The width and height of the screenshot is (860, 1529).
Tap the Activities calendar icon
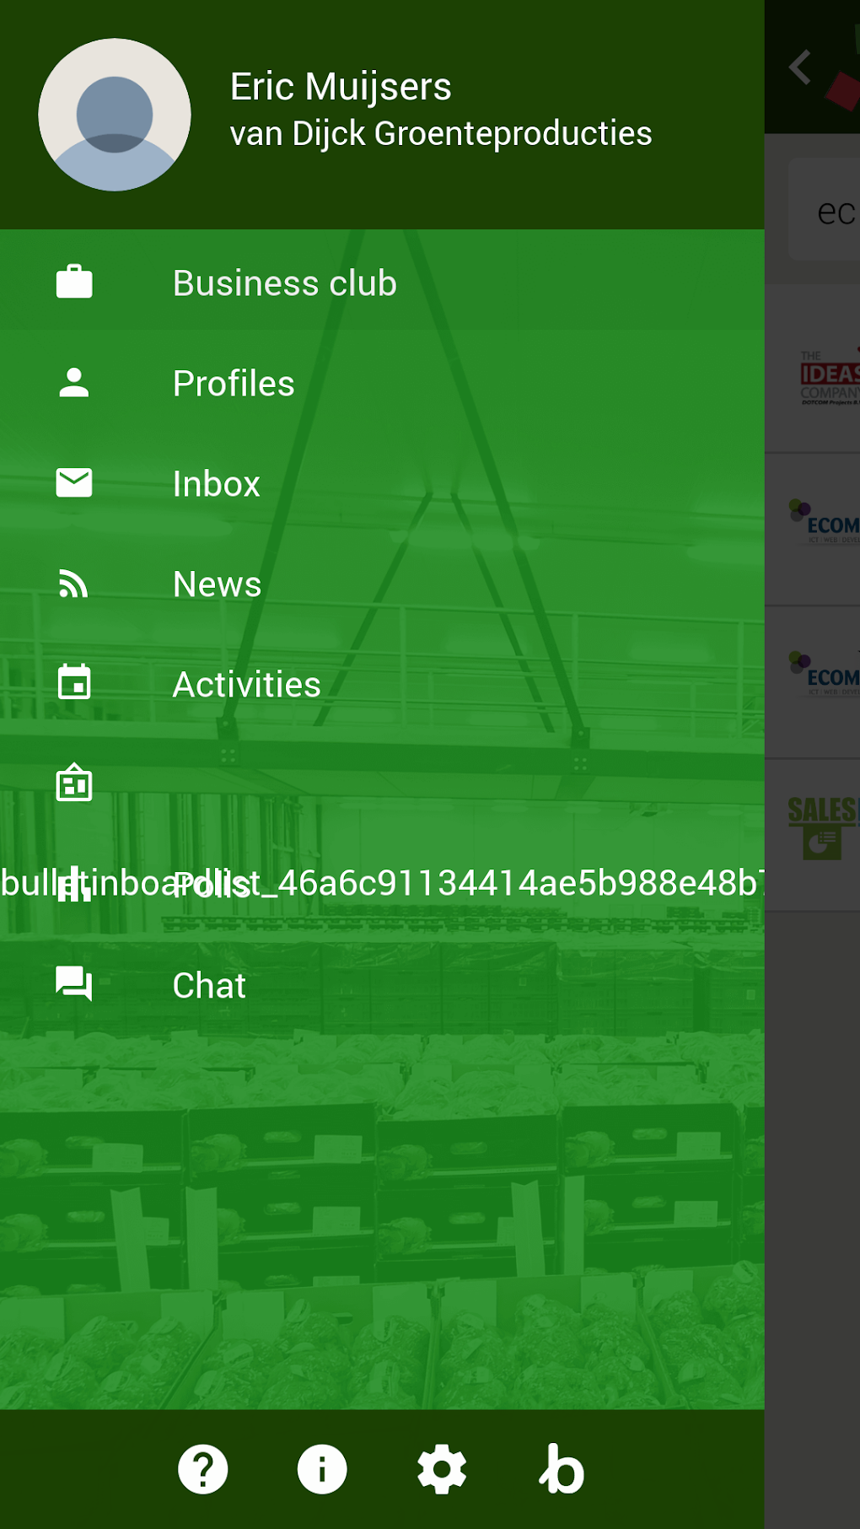[74, 682]
